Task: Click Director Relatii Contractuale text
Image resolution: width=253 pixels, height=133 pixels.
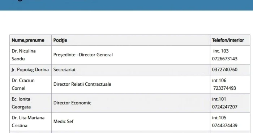Action: tap(82, 84)
